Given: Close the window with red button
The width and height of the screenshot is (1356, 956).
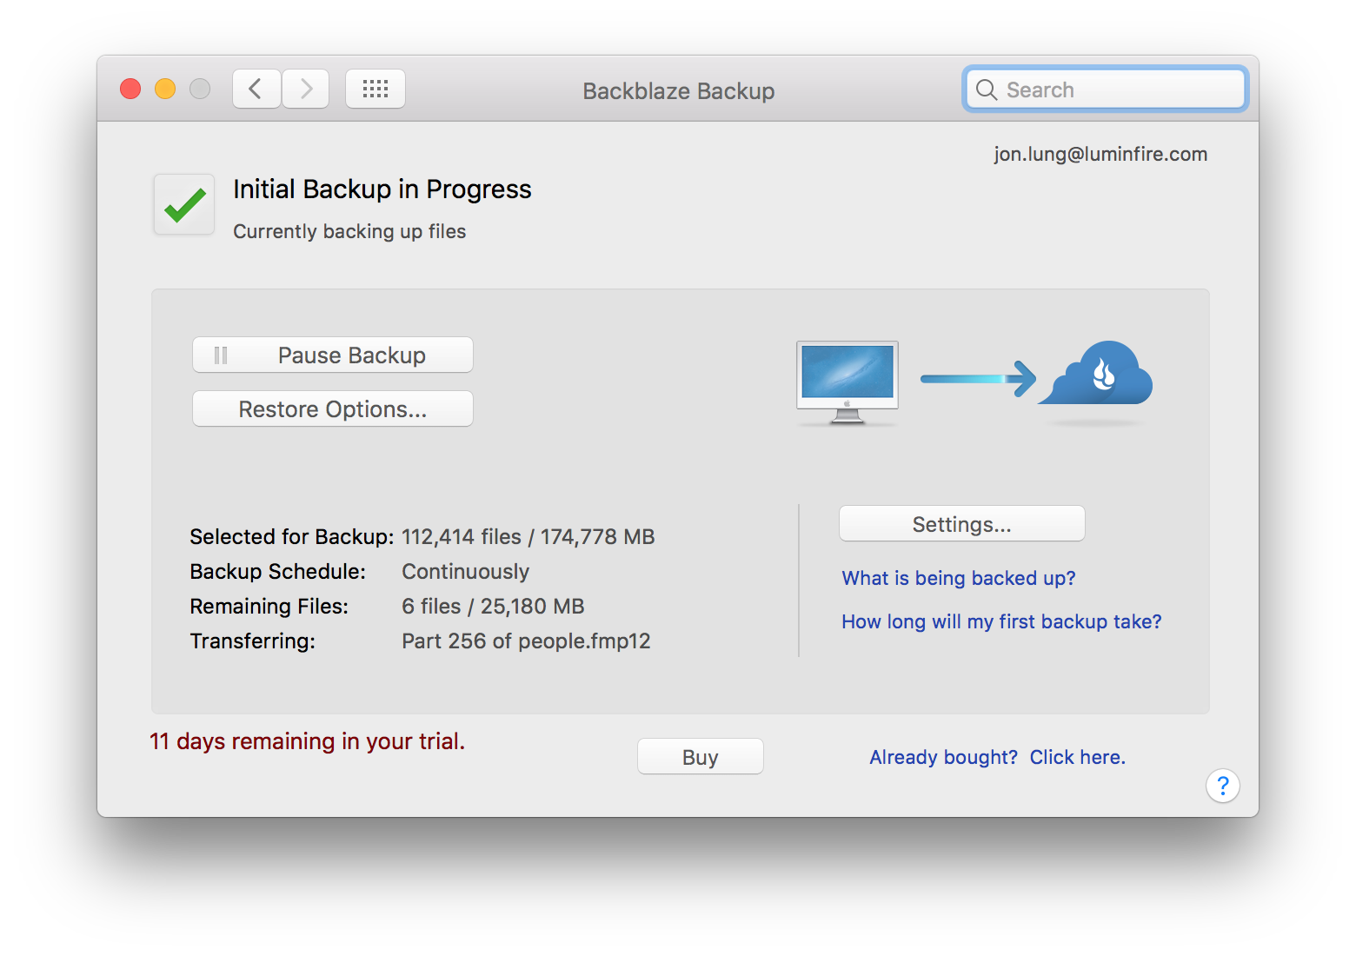Looking at the screenshot, I should tap(130, 89).
